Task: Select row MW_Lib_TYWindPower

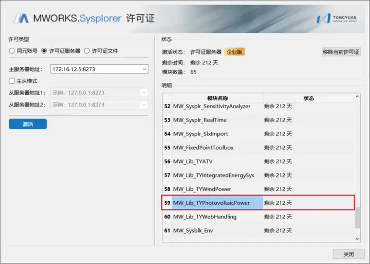Action: [x=258, y=189]
